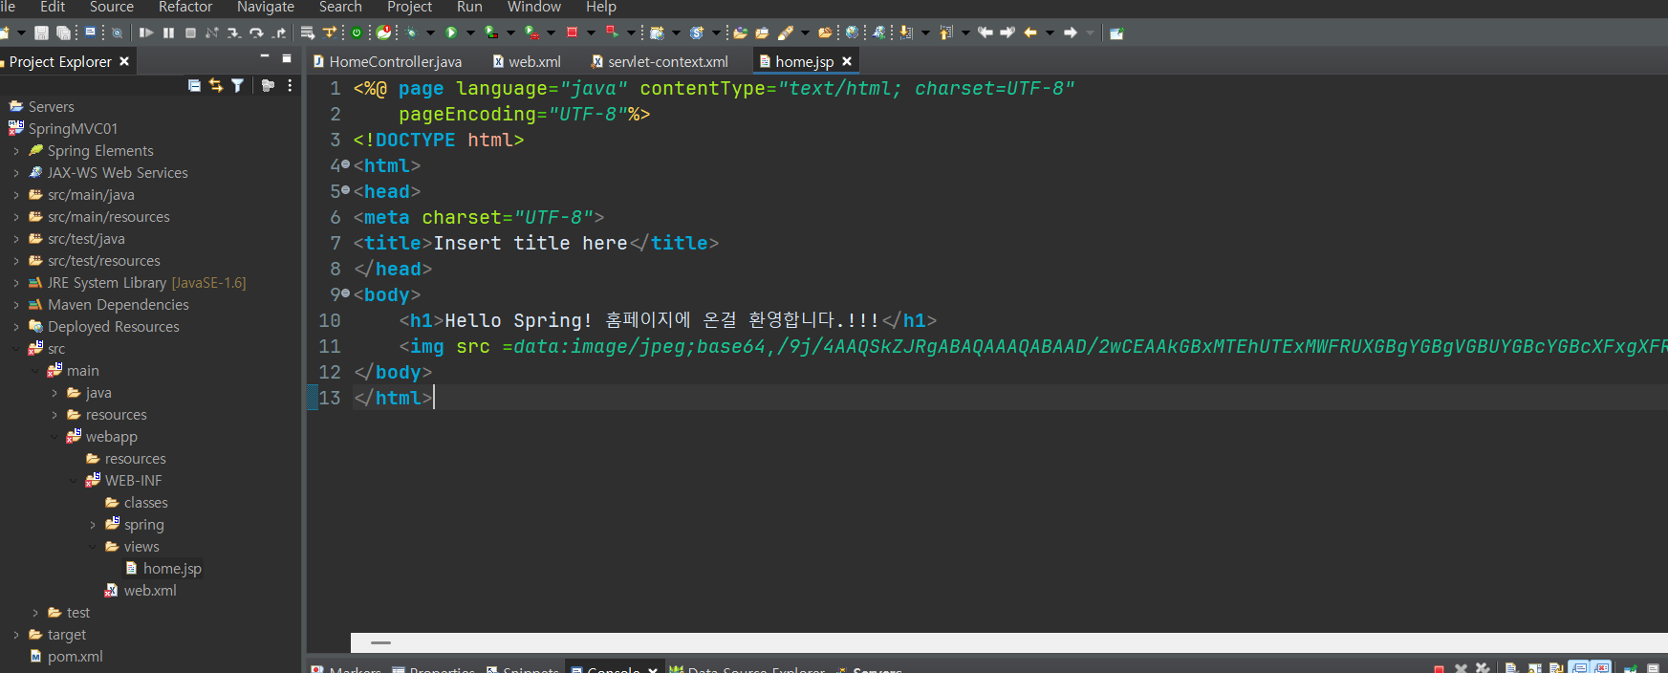Click the Next Annotation icon
The image size is (1668, 673).
(906, 33)
